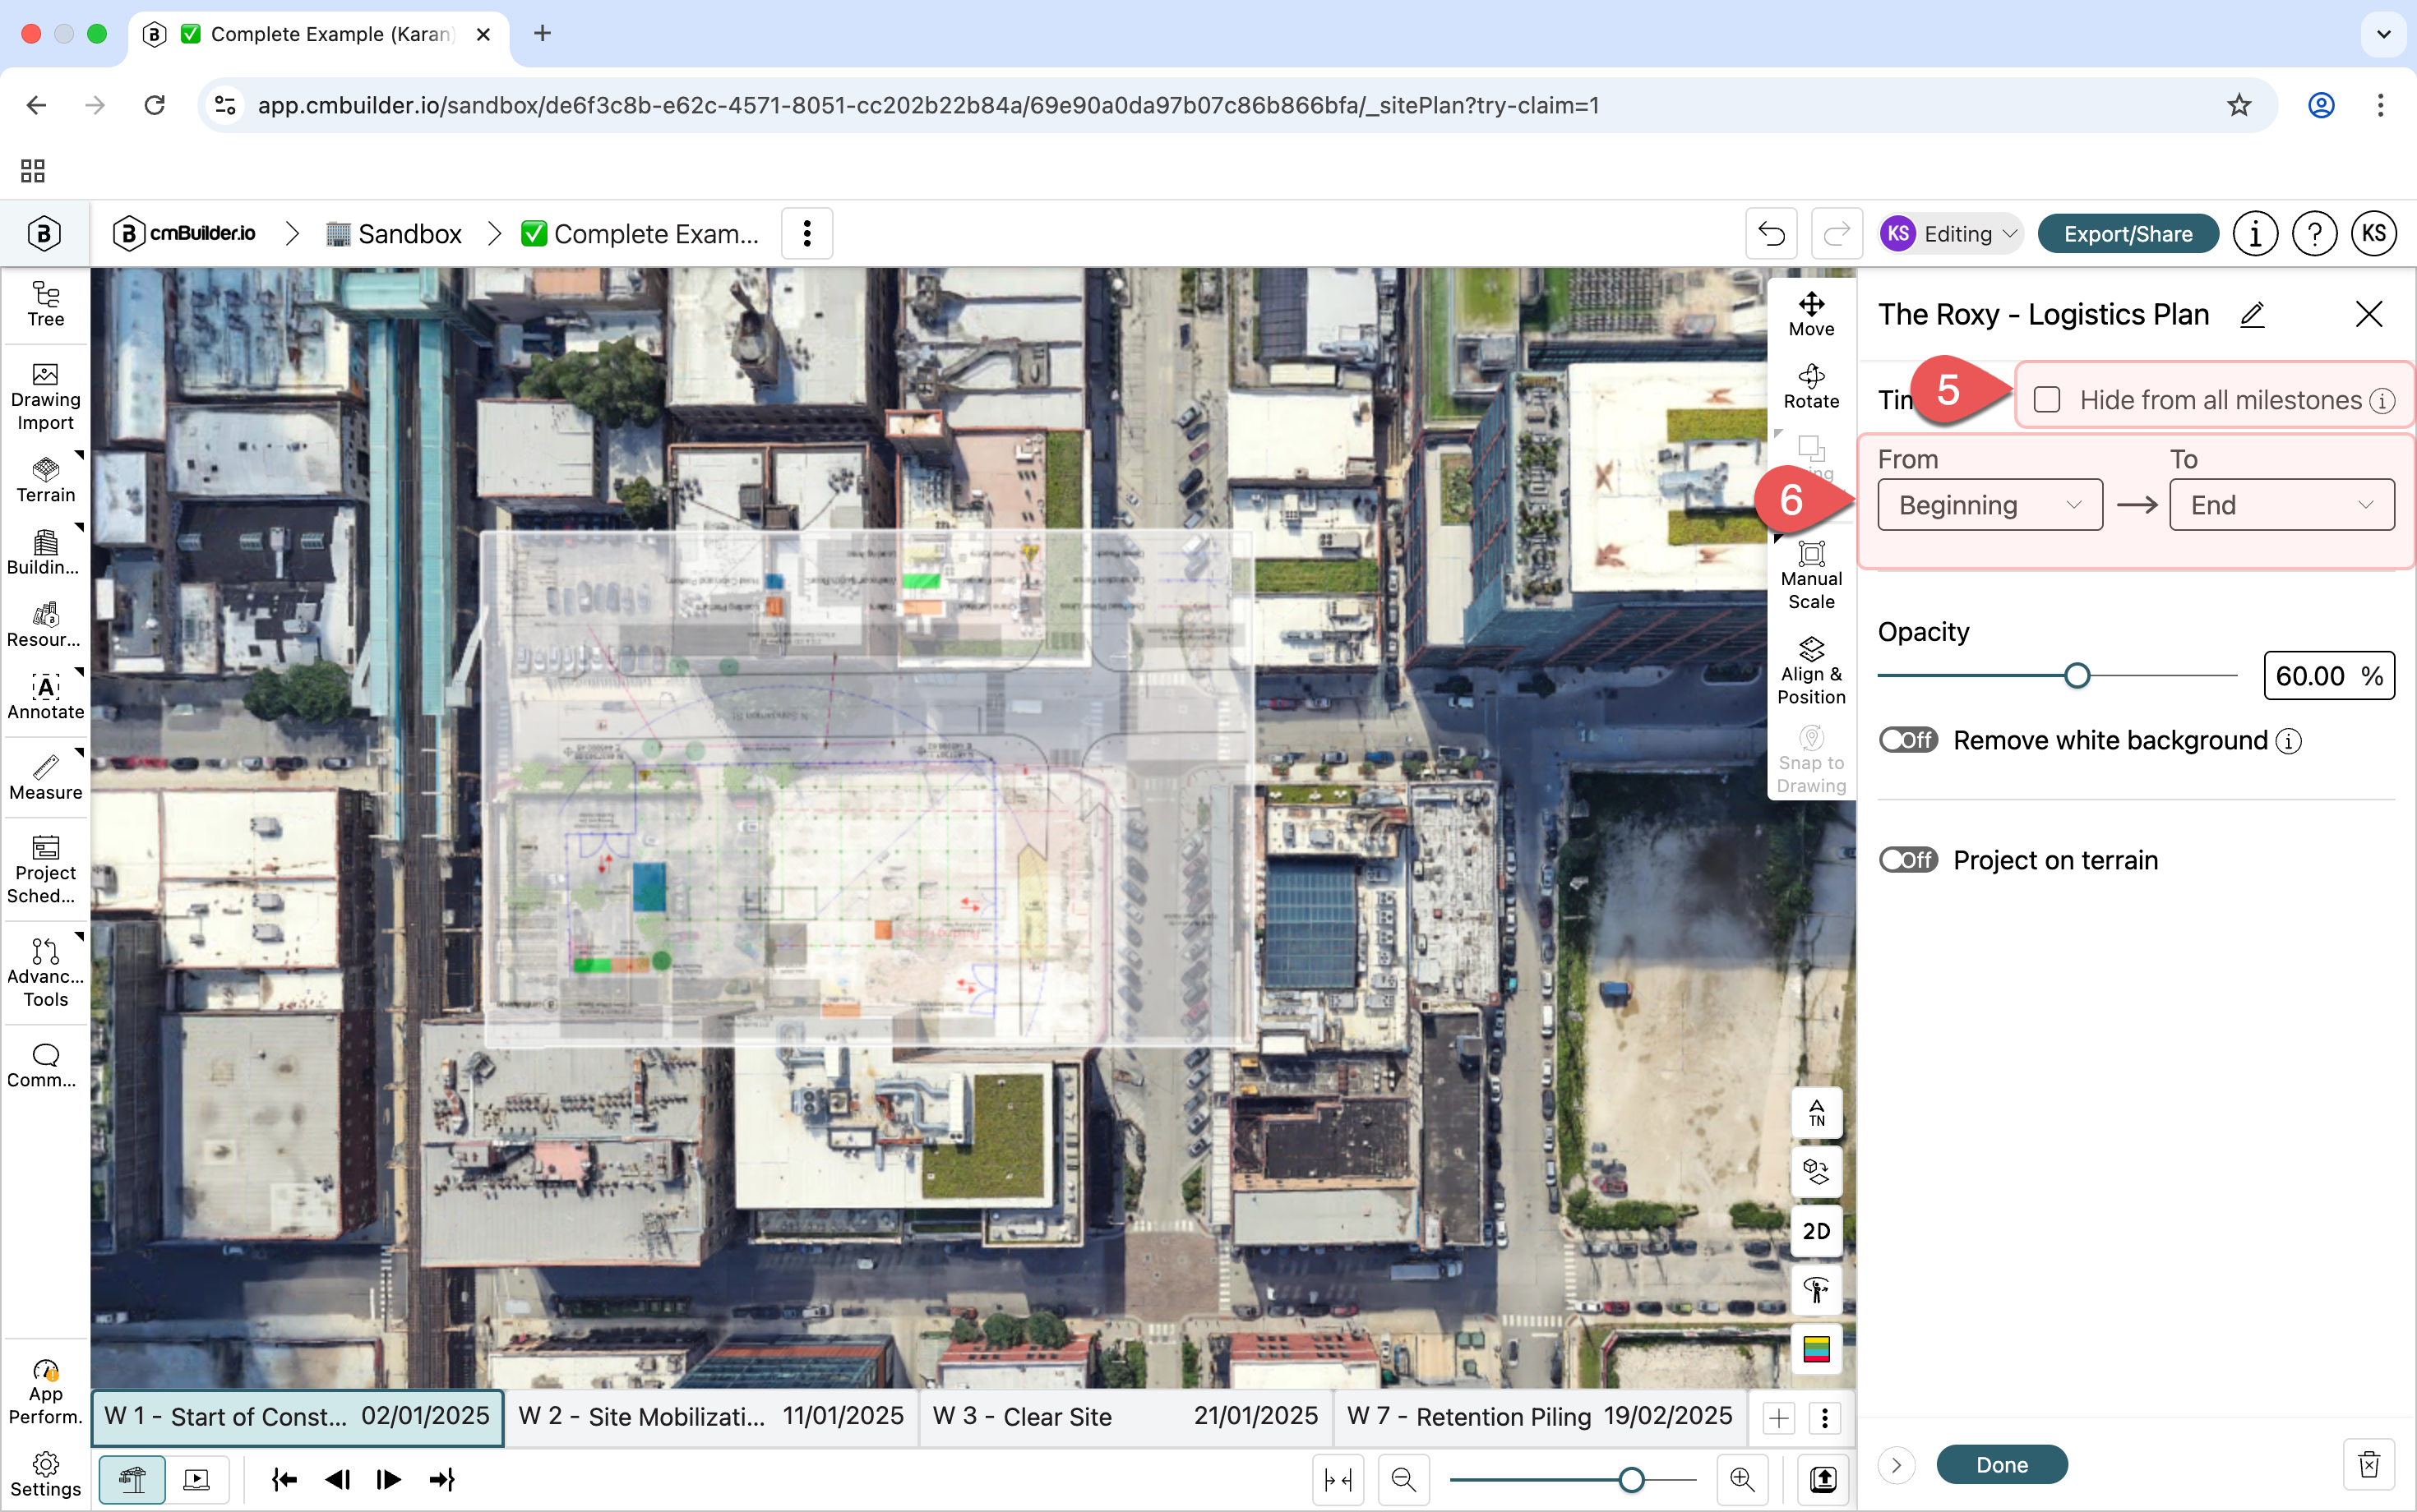This screenshot has width=2417, height=1512.
Task: Open App Performance
Action: click(45, 1392)
